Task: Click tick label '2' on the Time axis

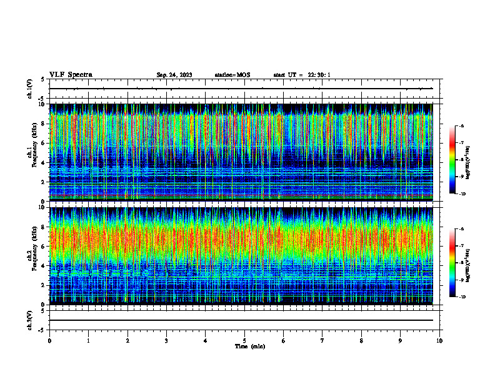Action: pyautogui.click(x=127, y=341)
